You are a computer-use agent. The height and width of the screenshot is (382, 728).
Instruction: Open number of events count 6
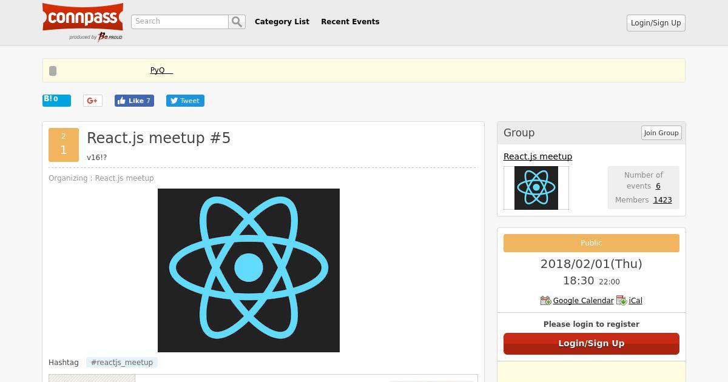tap(658, 186)
